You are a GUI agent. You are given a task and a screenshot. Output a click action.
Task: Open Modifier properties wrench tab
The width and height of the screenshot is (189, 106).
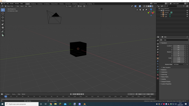158,61
